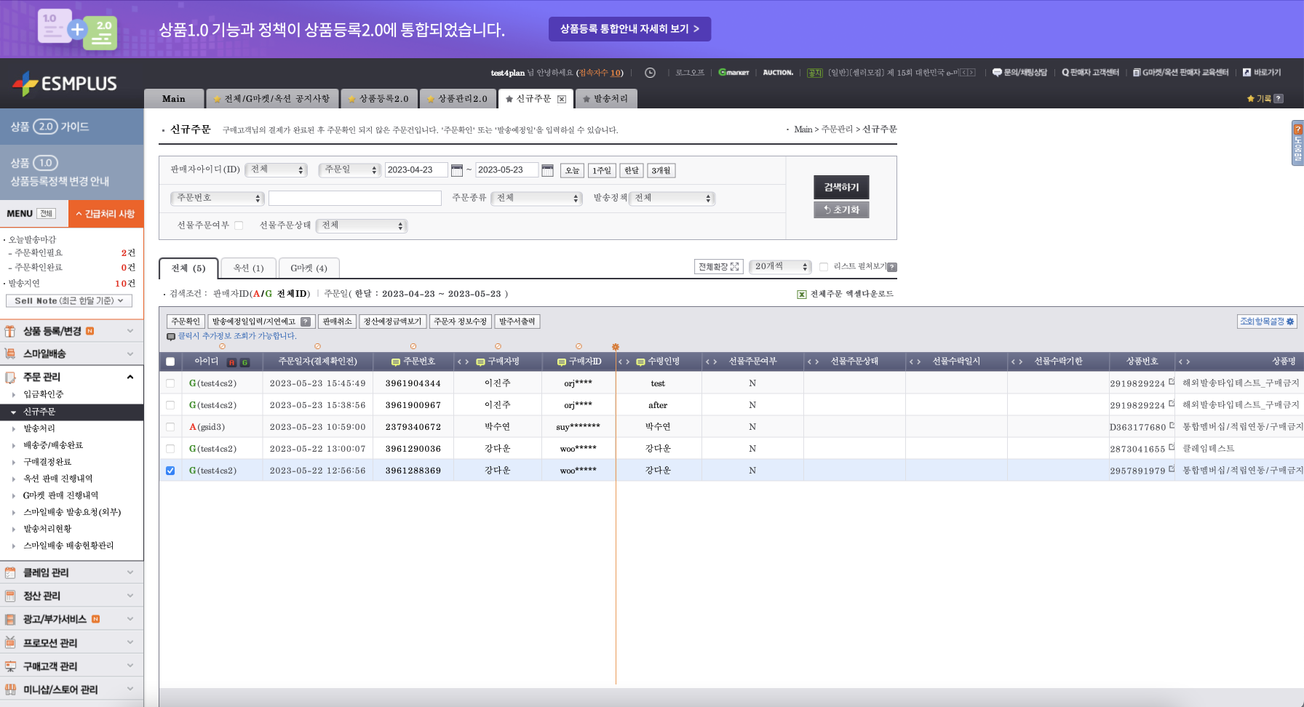Switch to the G마켓 (4) tab
The height and width of the screenshot is (707, 1304).
309,268
